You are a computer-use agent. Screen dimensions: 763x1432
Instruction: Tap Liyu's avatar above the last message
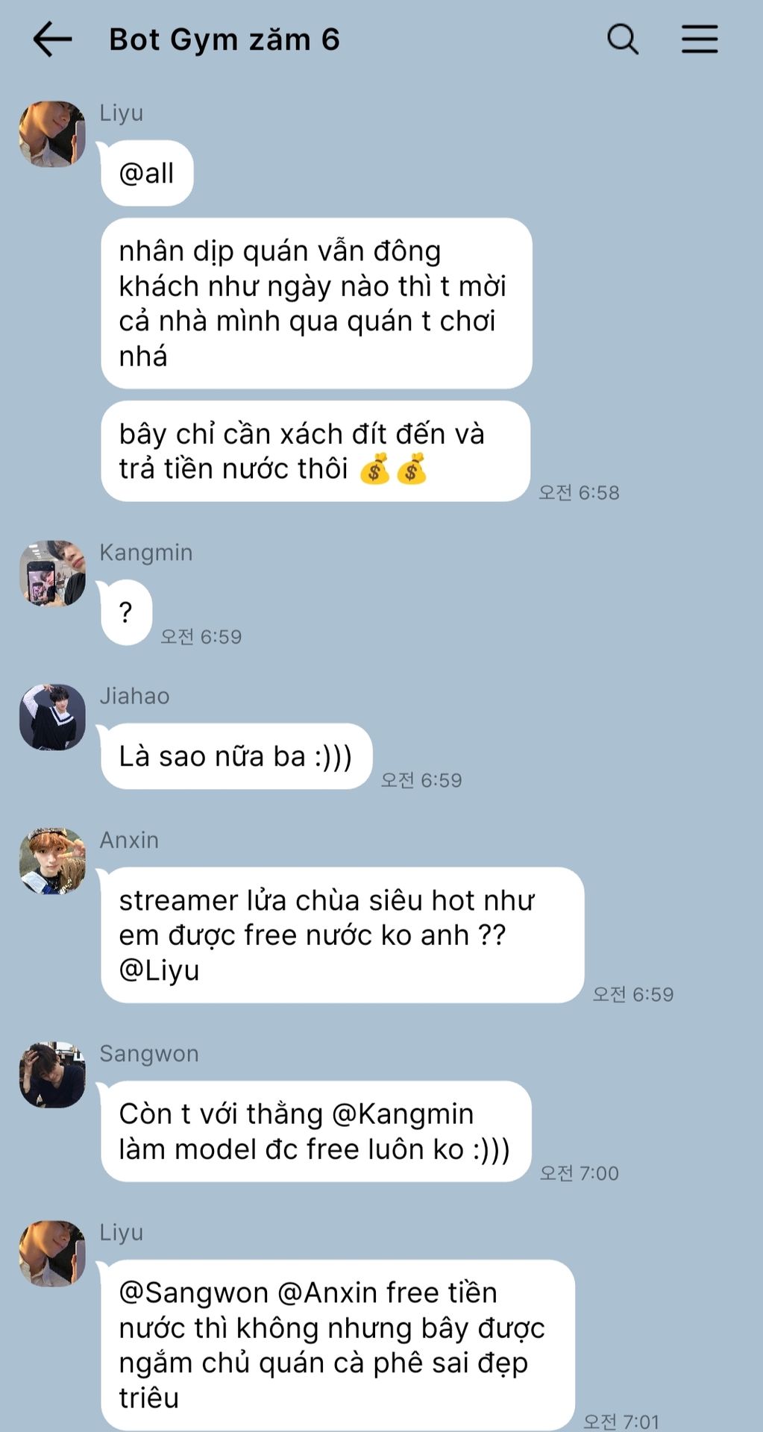pos(52,1254)
